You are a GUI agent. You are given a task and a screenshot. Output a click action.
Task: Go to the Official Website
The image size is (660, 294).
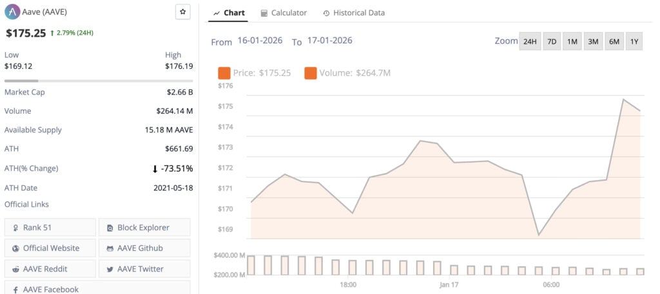(x=50, y=248)
